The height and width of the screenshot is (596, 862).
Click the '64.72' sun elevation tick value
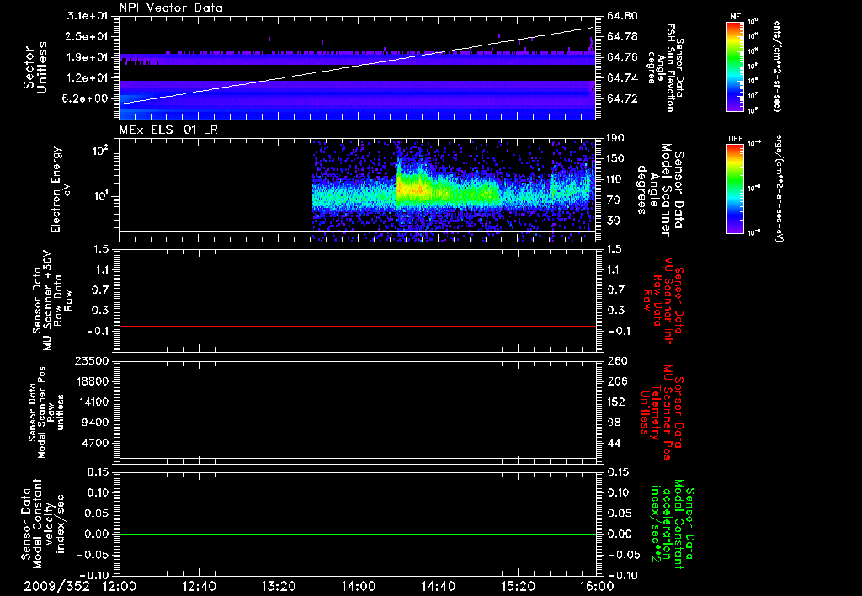[x=622, y=98]
